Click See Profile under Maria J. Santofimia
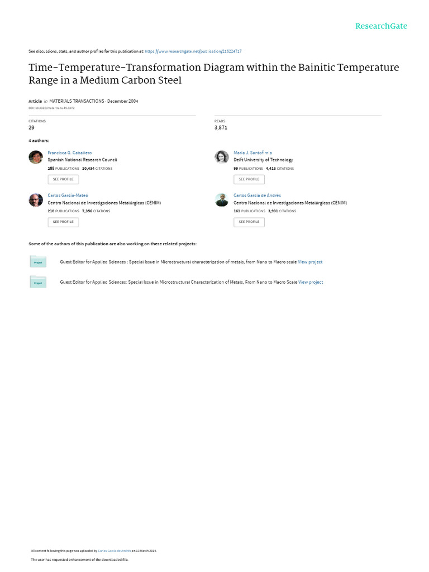Image resolution: width=429 pixels, height=572 pixels. [x=249, y=179]
